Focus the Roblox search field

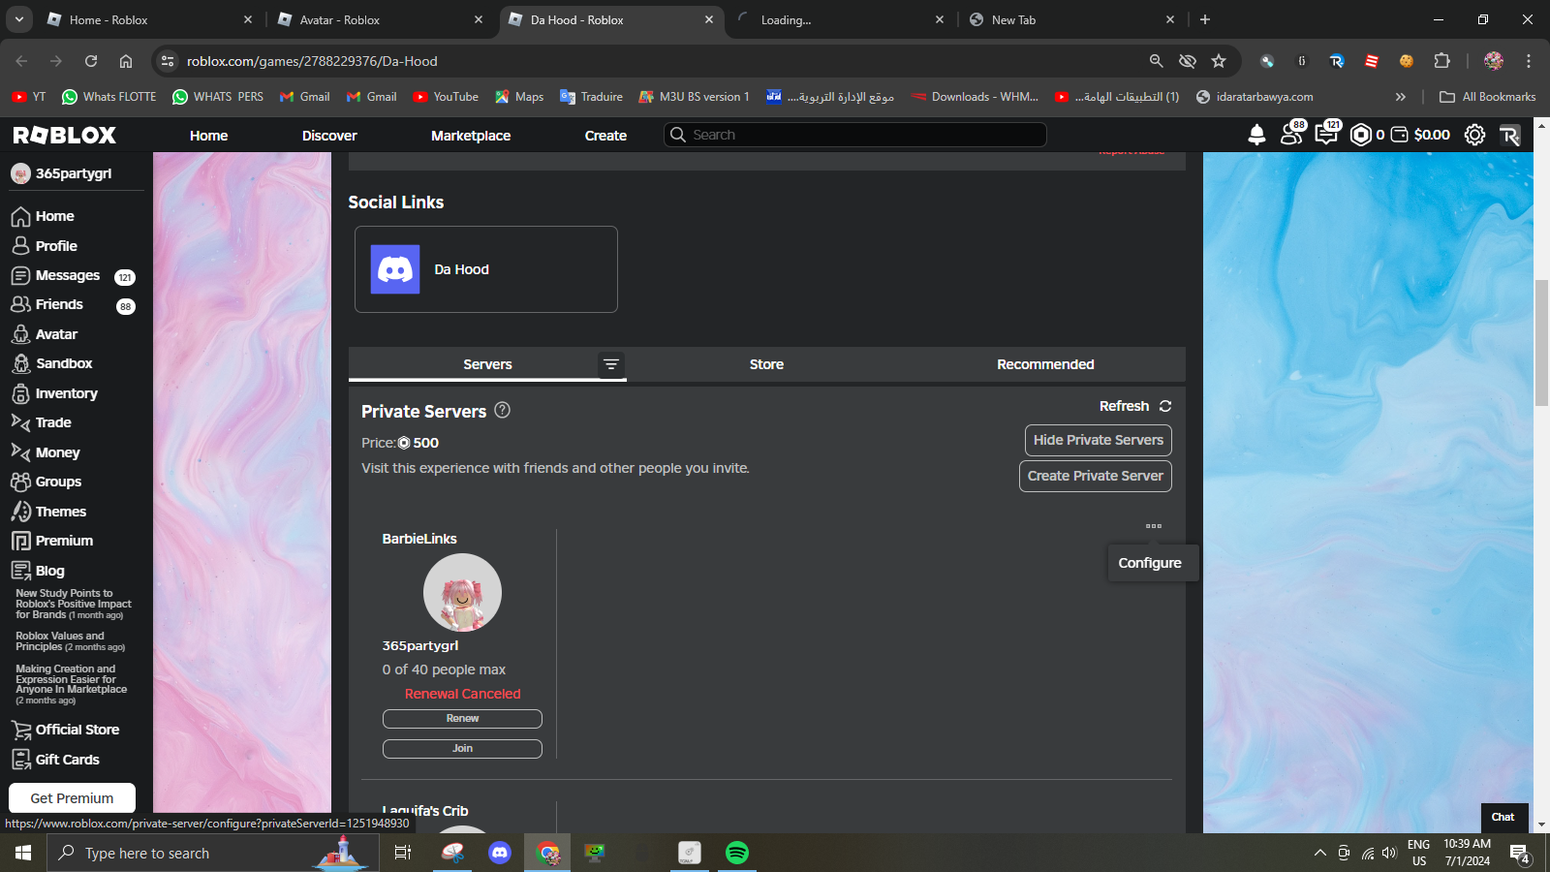pyautogui.click(x=855, y=135)
